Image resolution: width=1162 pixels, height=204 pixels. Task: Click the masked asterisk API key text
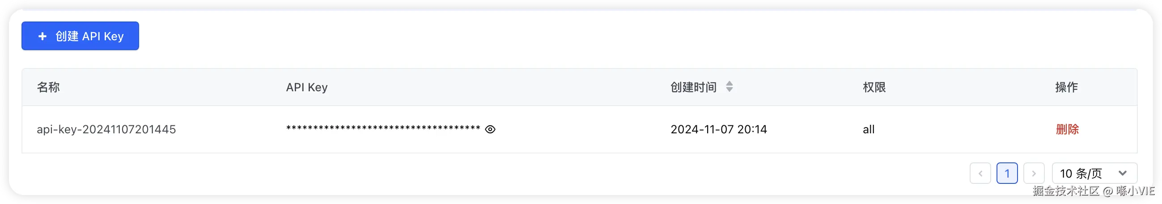coord(383,129)
